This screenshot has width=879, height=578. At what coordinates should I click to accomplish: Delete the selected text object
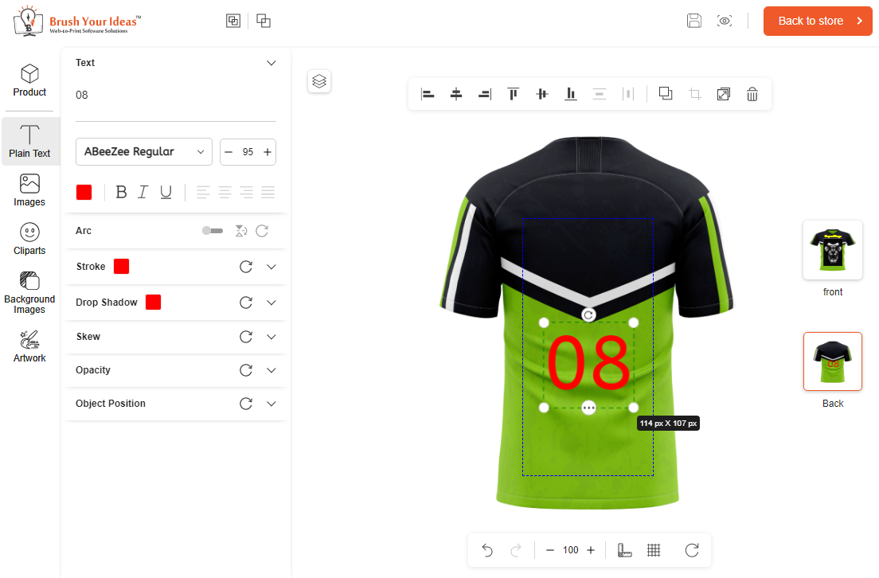(x=752, y=94)
